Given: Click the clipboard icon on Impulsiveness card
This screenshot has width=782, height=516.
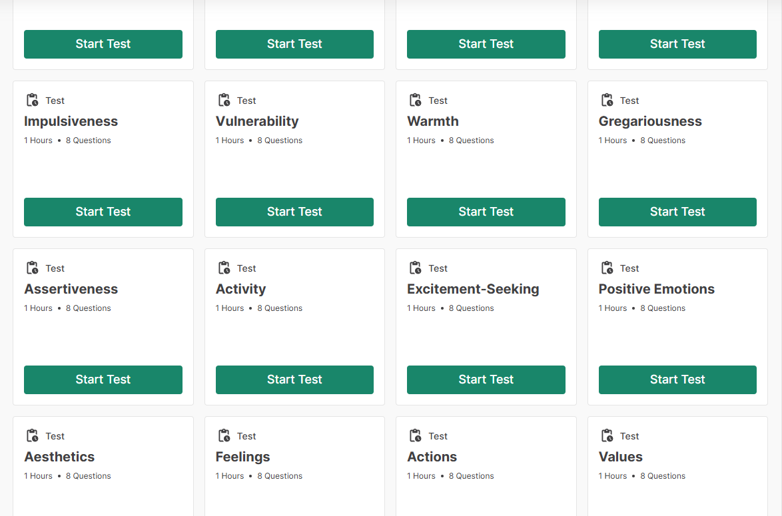Looking at the screenshot, I should coord(32,101).
